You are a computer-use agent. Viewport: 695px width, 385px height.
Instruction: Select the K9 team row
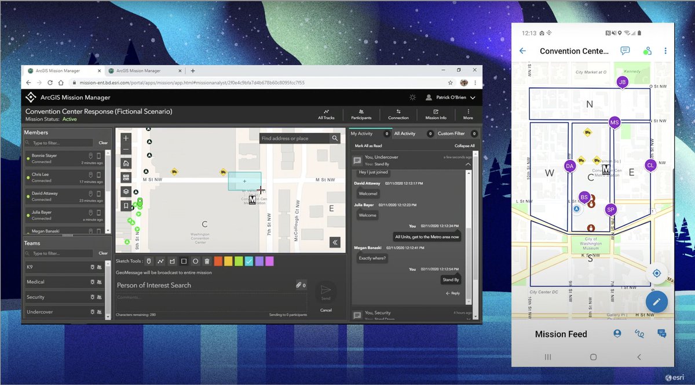(64, 267)
